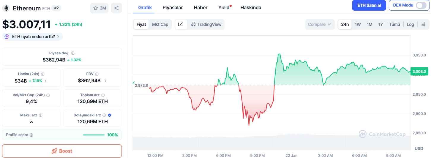The height and width of the screenshot is (158, 431).
Task: Open info icon next to Dolaşımdaki arz
Action: [x=104, y=115]
